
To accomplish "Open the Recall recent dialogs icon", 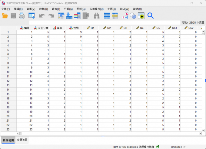I will 32,16.
